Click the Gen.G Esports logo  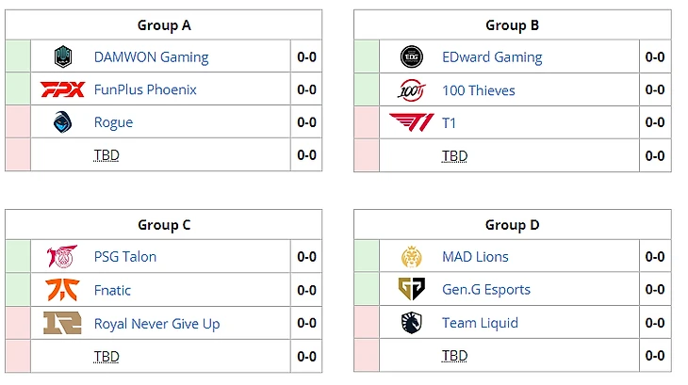coord(412,290)
